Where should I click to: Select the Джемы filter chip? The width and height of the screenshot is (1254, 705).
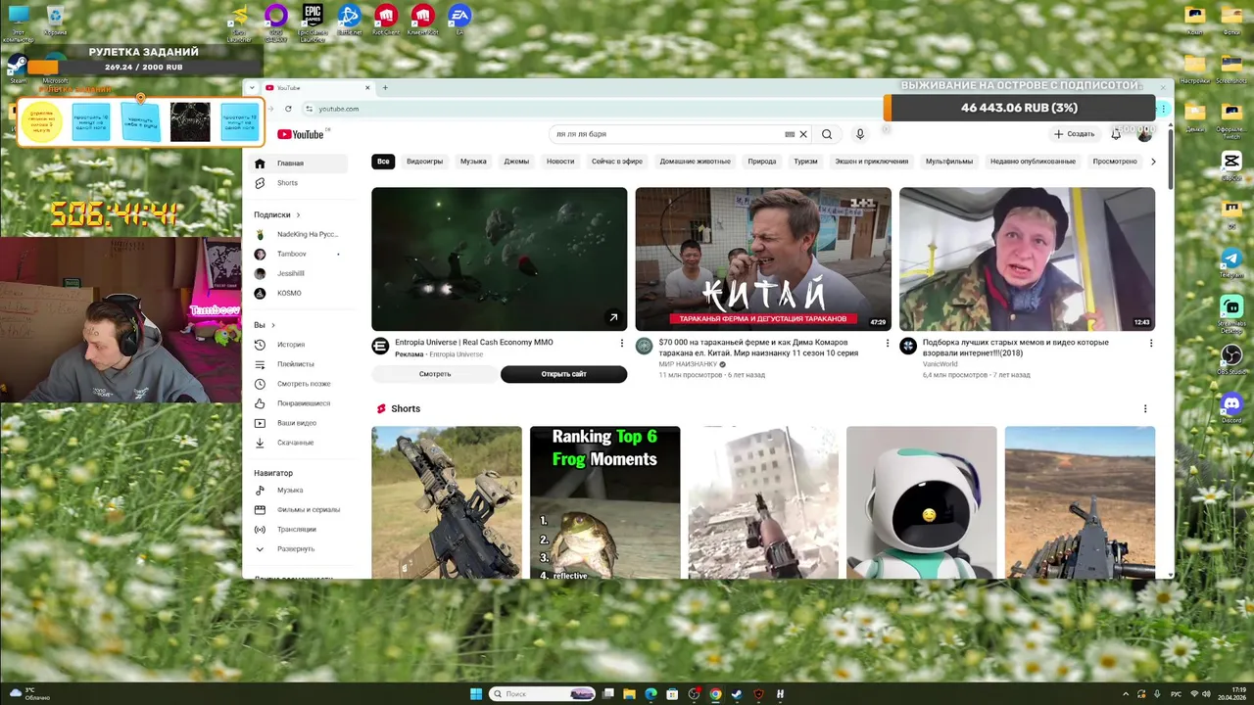pos(516,162)
